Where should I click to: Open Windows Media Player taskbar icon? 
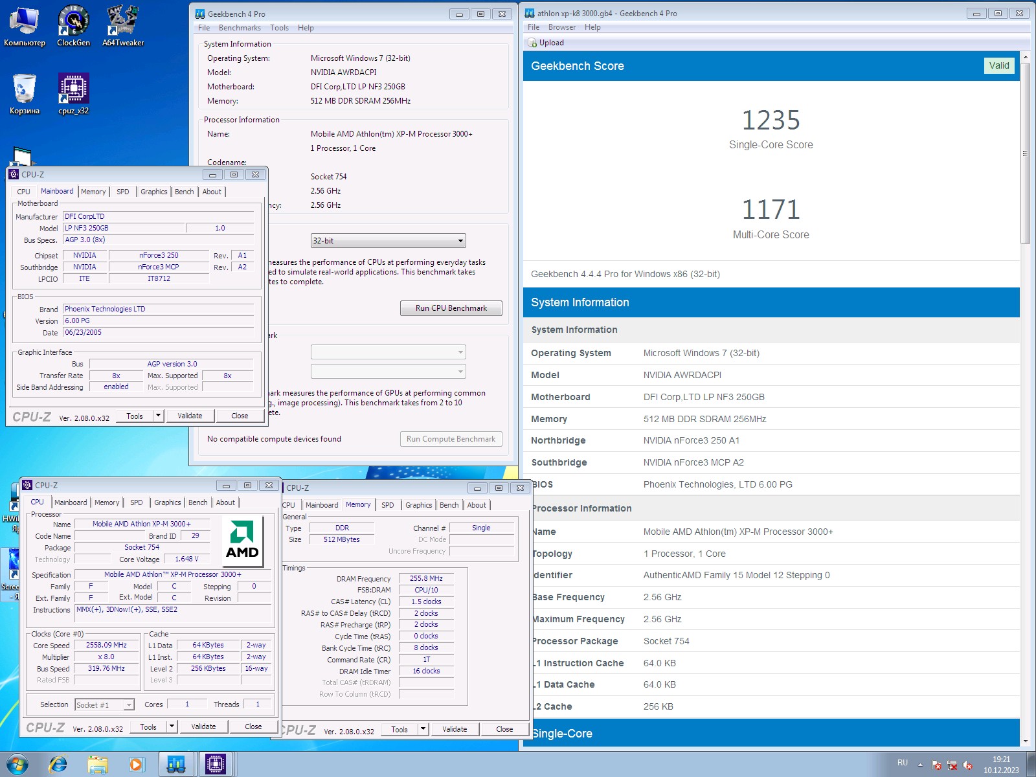[x=136, y=765]
